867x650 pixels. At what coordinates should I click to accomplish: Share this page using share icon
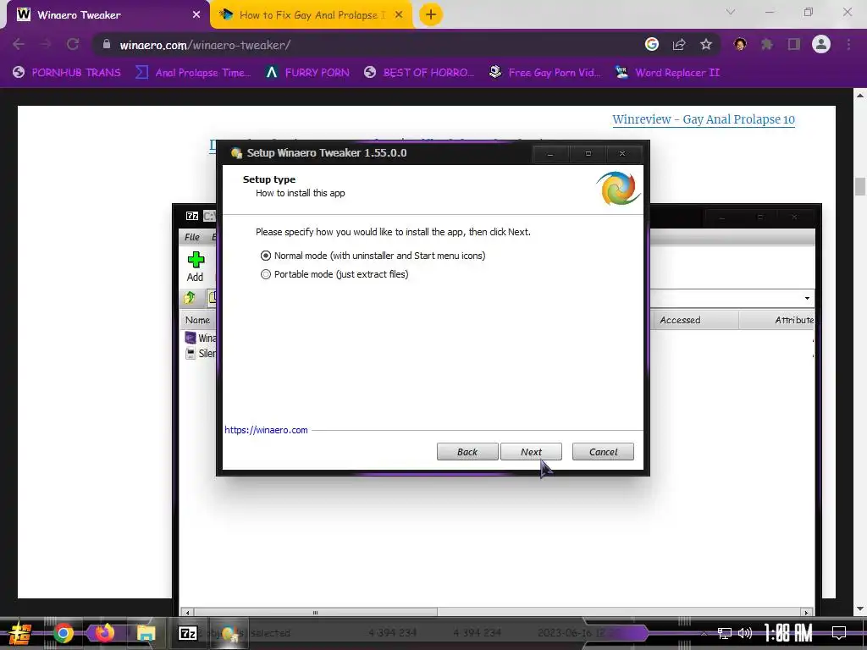[x=679, y=44]
